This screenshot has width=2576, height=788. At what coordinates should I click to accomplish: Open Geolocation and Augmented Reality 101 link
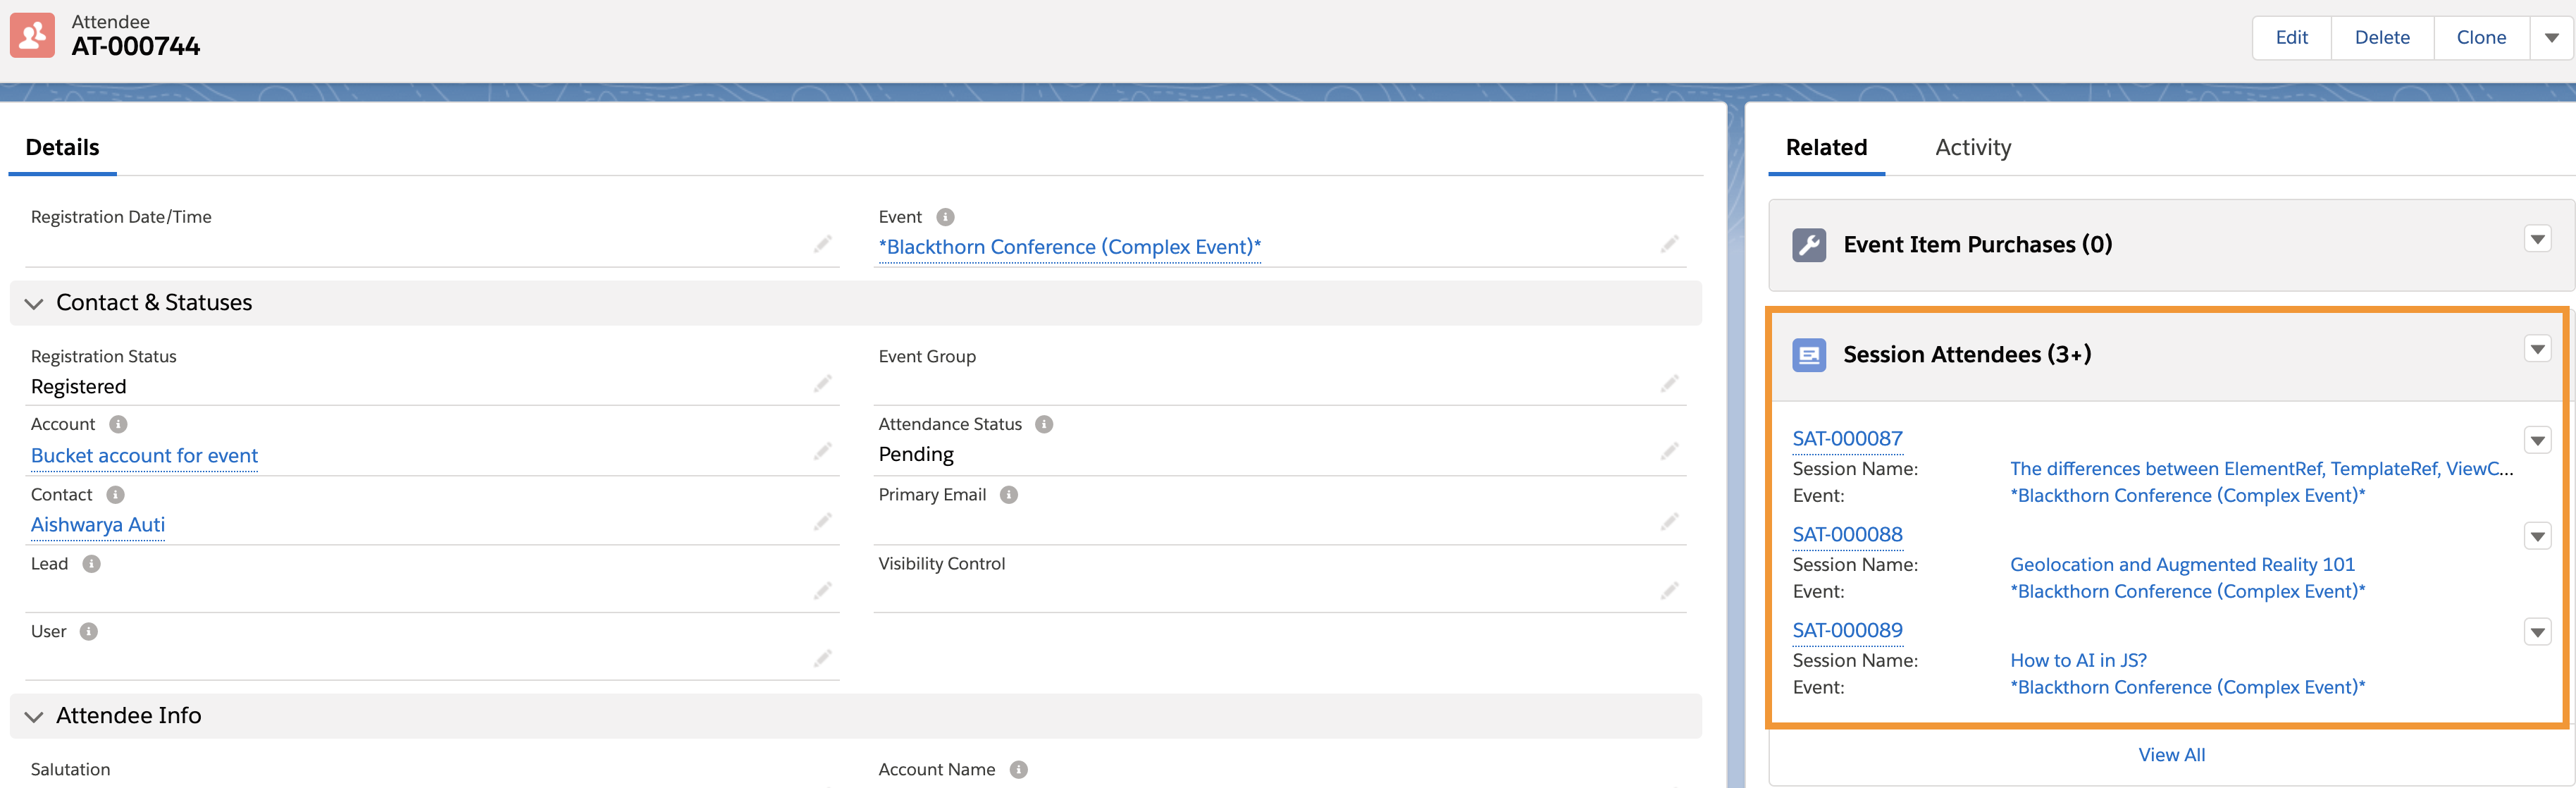[2182, 565]
